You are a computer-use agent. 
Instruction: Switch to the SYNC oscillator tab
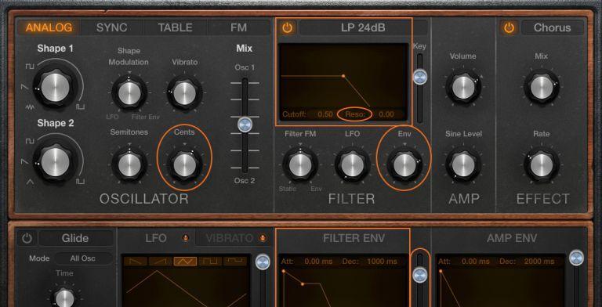(x=112, y=27)
